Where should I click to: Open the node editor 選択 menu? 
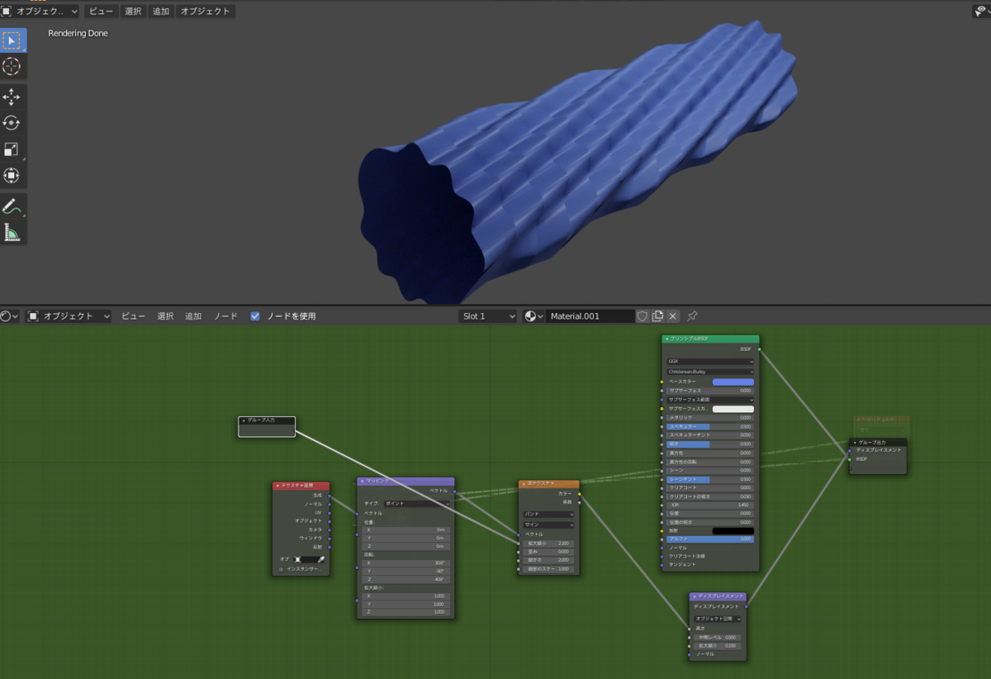pyautogui.click(x=165, y=316)
